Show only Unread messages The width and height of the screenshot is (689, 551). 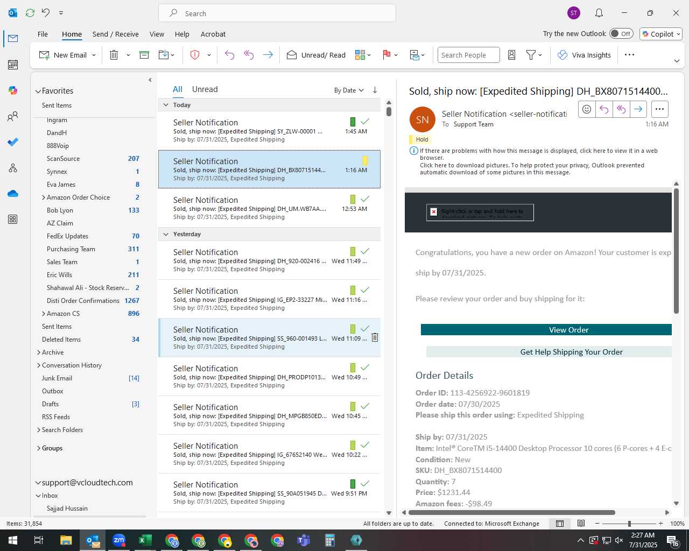click(x=205, y=89)
